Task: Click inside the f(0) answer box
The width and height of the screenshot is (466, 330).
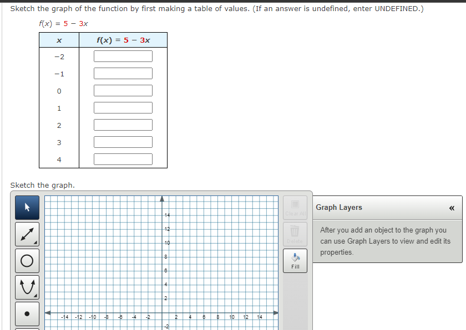Action: click(123, 90)
